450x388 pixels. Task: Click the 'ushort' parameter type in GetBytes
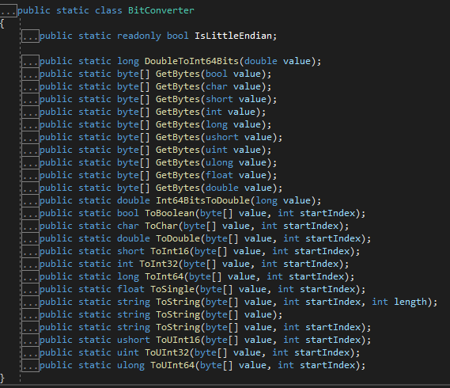(x=222, y=137)
